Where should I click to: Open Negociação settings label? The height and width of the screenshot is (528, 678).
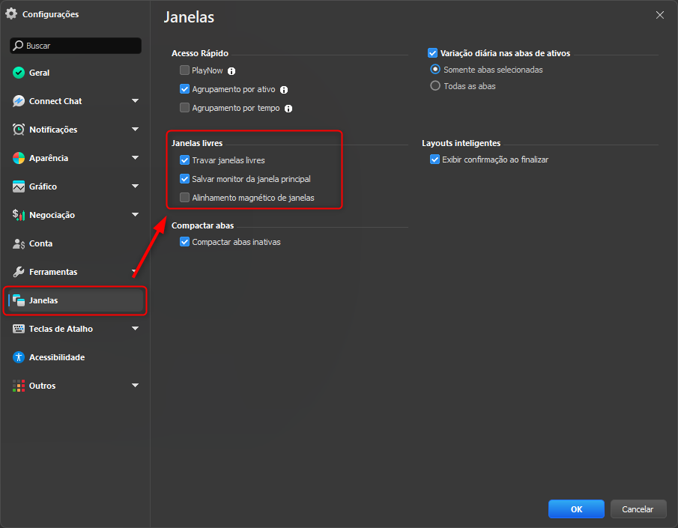click(x=52, y=215)
